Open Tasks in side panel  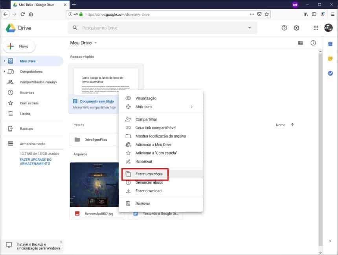(x=330, y=73)
